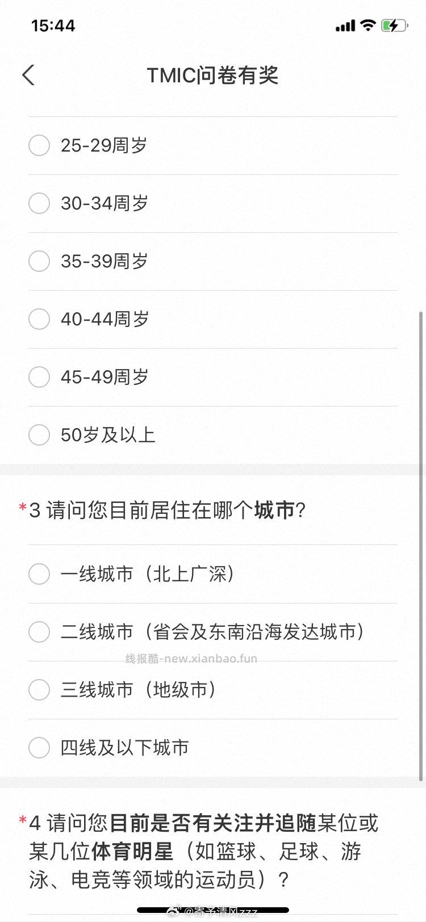Image resolution: width=426 pixels, height=922 pixels.
Task: Tap the cellular signal bars icon
Action: click(x=345, y=26)
